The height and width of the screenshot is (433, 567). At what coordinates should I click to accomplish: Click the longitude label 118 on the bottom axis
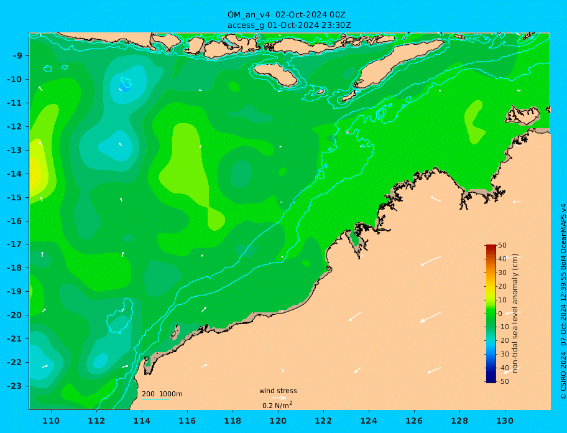coord(233,421)
